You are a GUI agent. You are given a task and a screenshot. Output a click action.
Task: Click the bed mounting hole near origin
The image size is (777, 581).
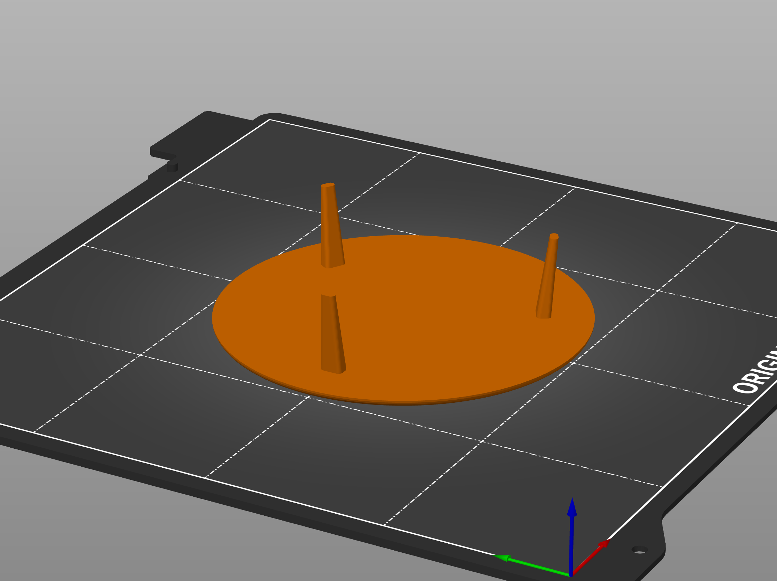click(640, 550)
